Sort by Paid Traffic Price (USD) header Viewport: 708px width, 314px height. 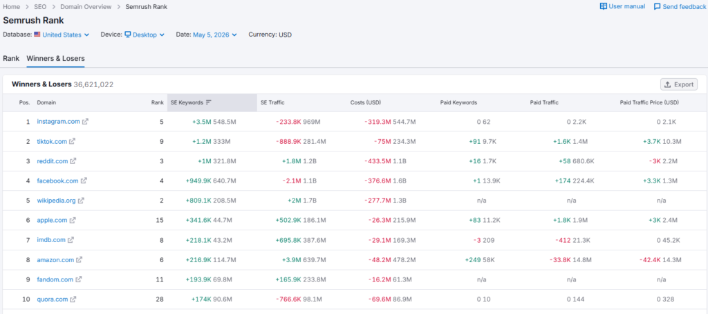point(649,102)
